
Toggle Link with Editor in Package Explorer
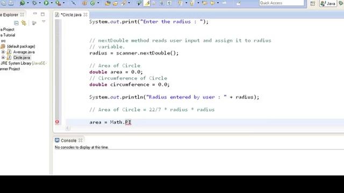click(24, 23)
